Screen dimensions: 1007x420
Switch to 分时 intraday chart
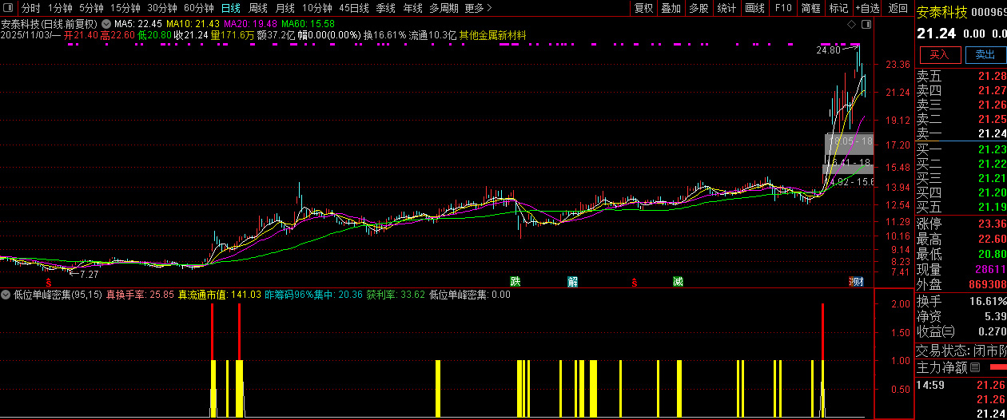tap(30, 8)
